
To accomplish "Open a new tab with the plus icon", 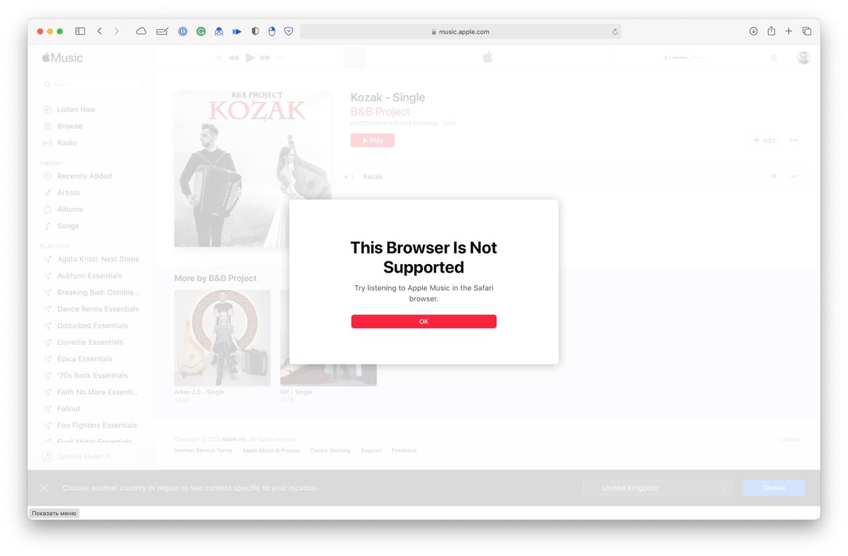I will tap(789, 31).
